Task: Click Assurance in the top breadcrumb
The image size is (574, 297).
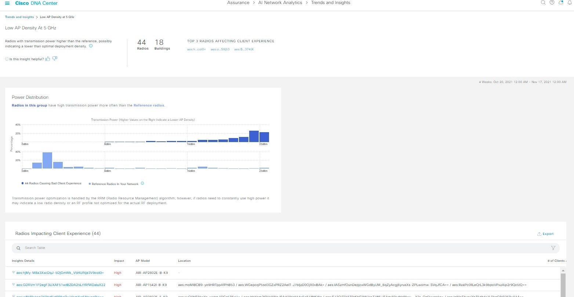Action: 238,3
